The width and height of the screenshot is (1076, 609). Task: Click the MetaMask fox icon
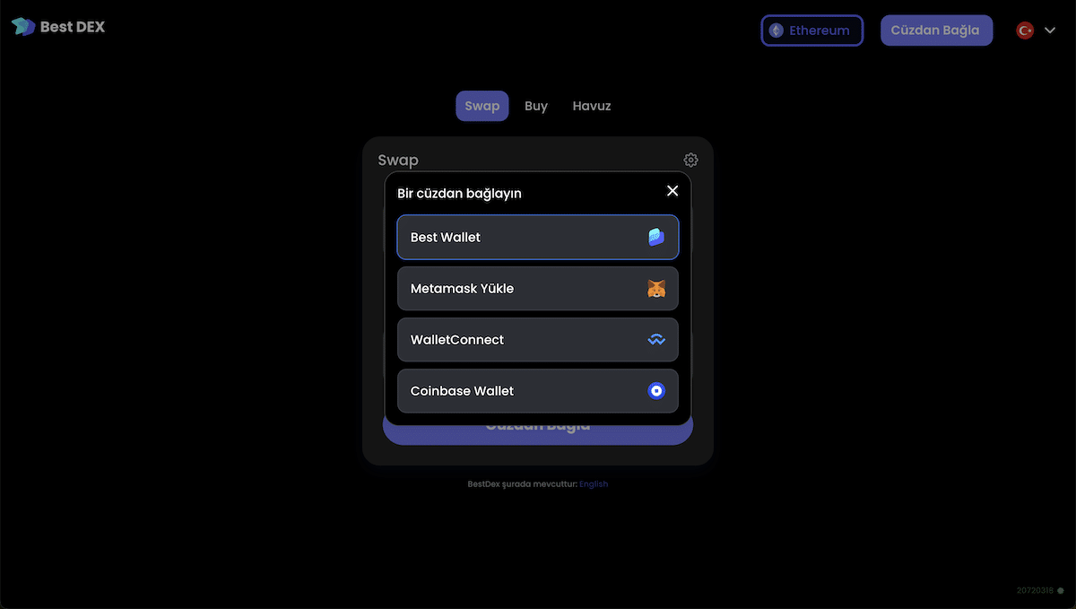tap(656, 289)
